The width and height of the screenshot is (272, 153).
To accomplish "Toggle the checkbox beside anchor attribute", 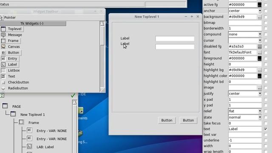I will 266,11.
